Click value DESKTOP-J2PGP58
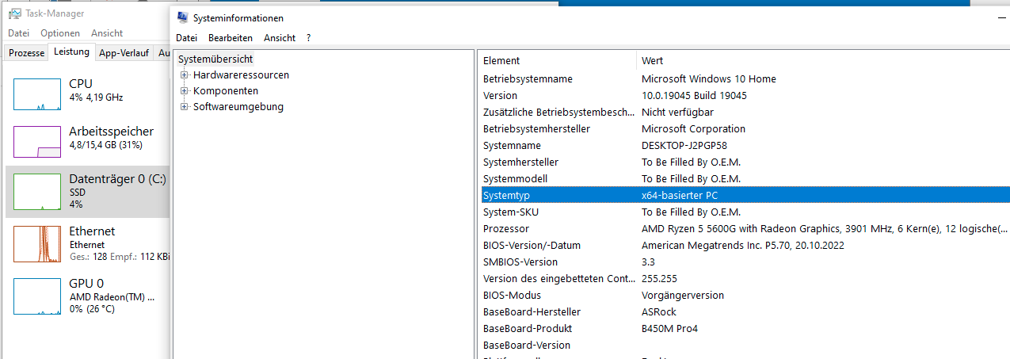 684,145
